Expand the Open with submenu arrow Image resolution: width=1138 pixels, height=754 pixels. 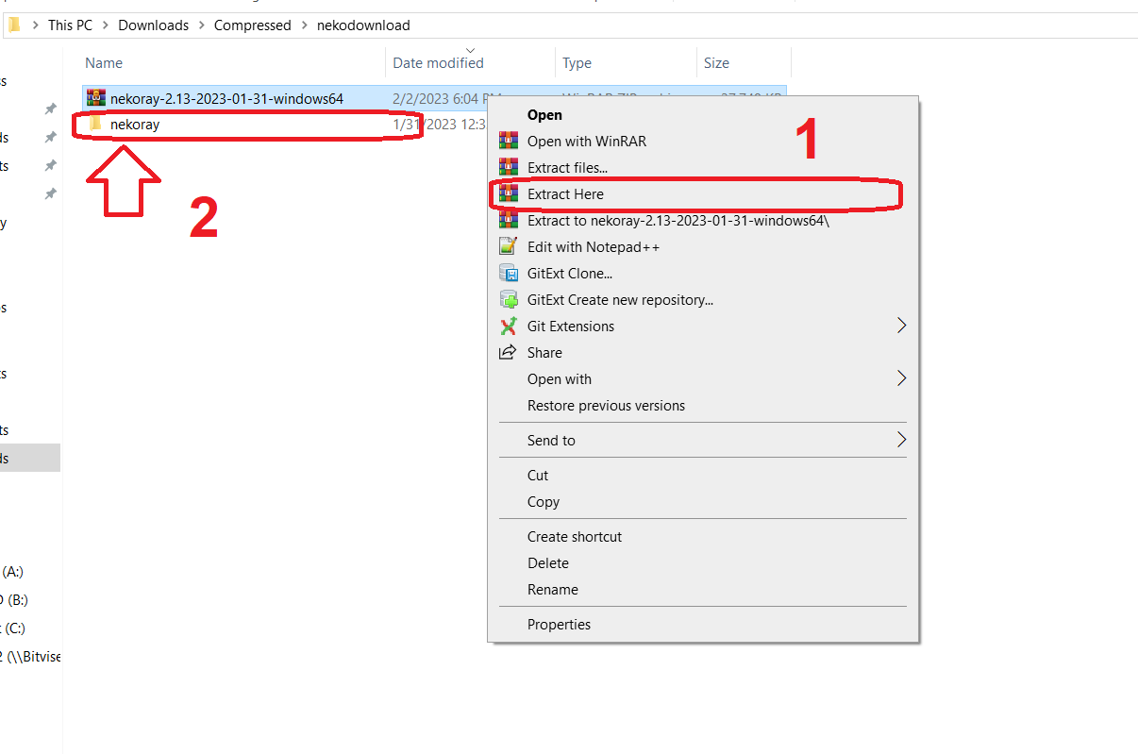pyautogui.click(x=901, y=379)
